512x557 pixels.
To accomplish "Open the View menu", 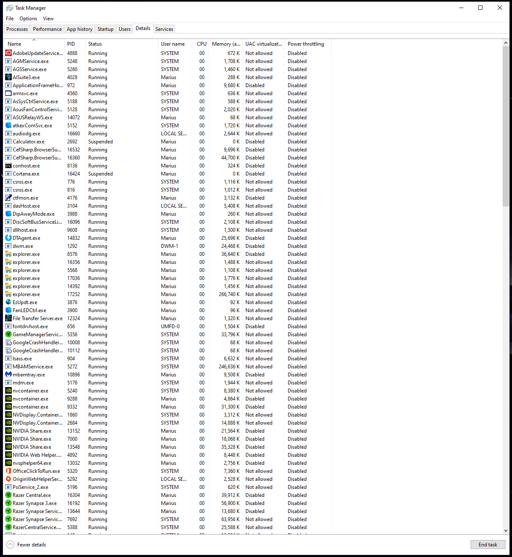I will tap(49, 19).
